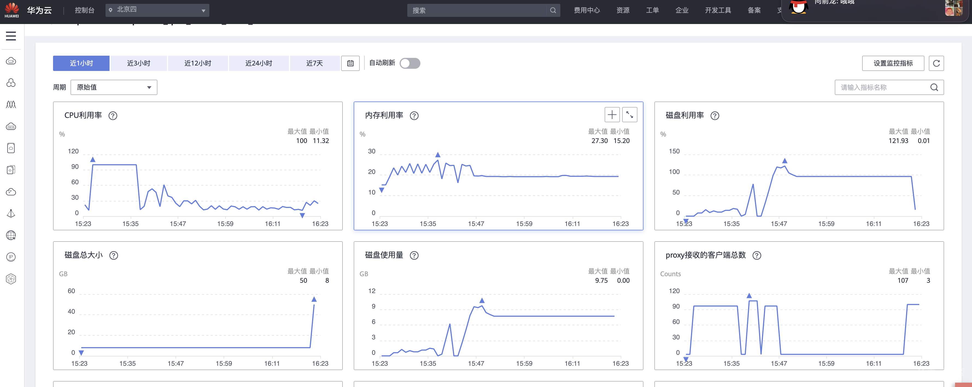Click the calendar date picker icon

point(350,63)
